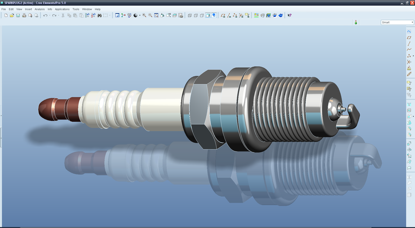This screenshot has height=228, width=415.
Task: Switch display to Wireframe
Action: [189, 16]
